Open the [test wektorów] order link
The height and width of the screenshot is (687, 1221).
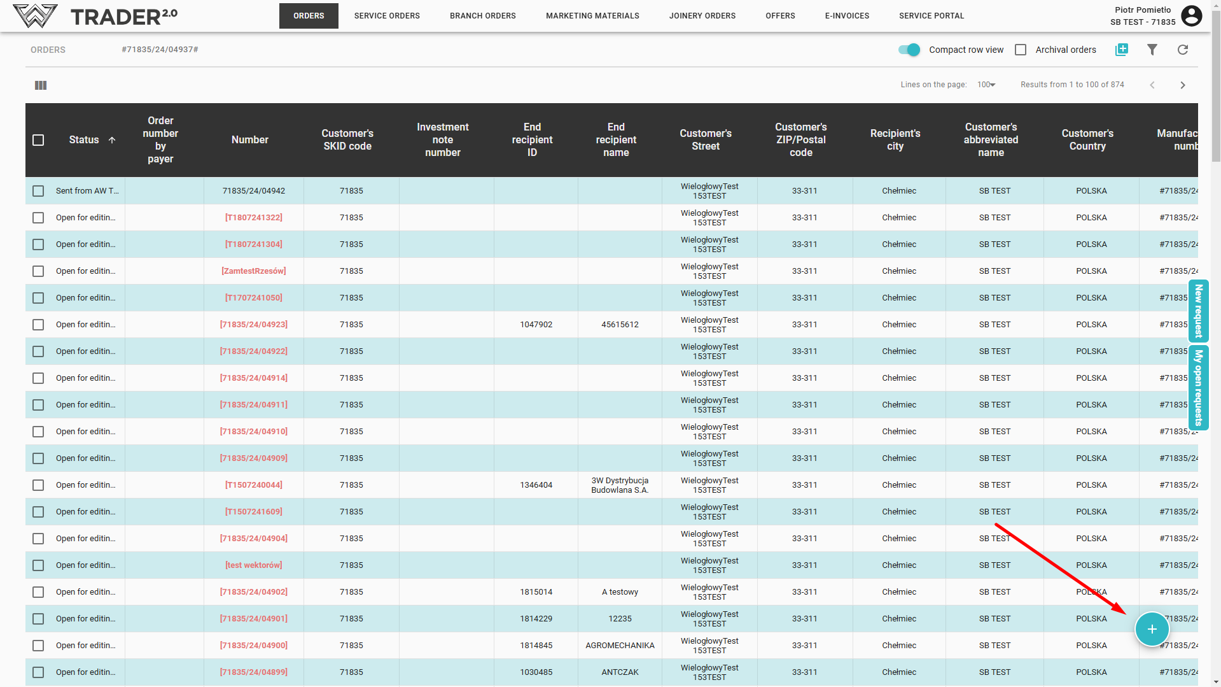coord(254,565)
